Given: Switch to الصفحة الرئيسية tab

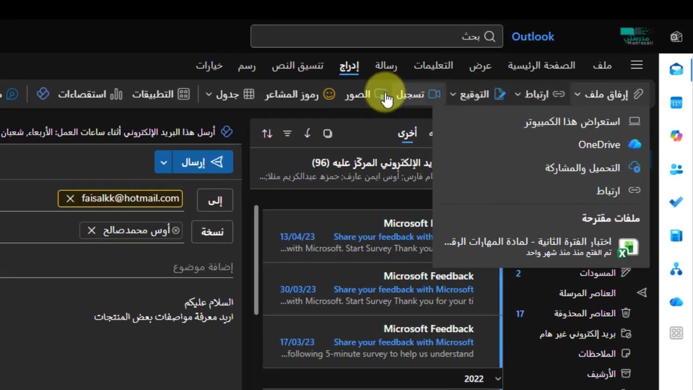Looking at the screenshot, I should 541,66.
